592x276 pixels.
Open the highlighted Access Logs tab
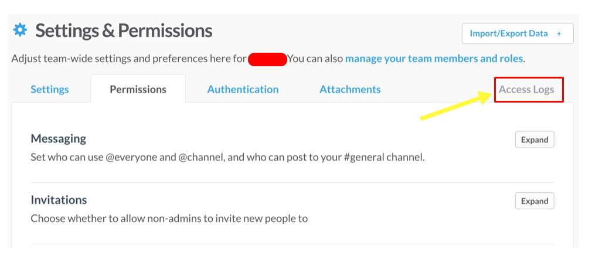click(527, 90)
